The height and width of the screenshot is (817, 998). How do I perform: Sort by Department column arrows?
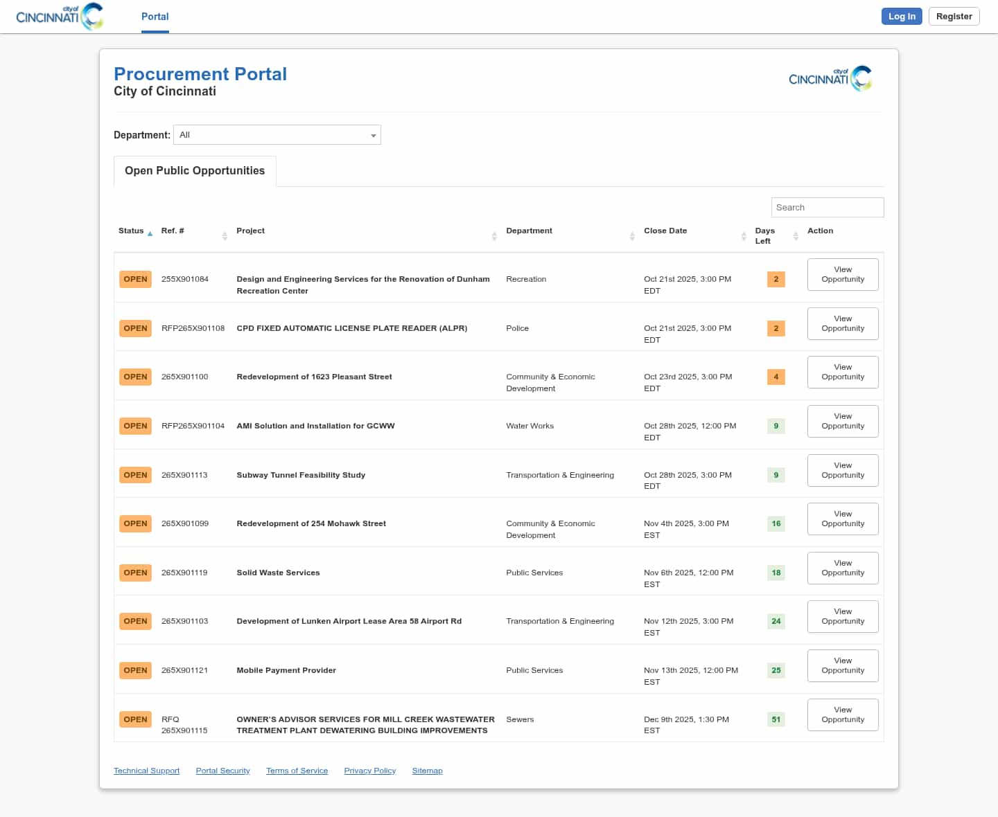click(x=632, y=236)
